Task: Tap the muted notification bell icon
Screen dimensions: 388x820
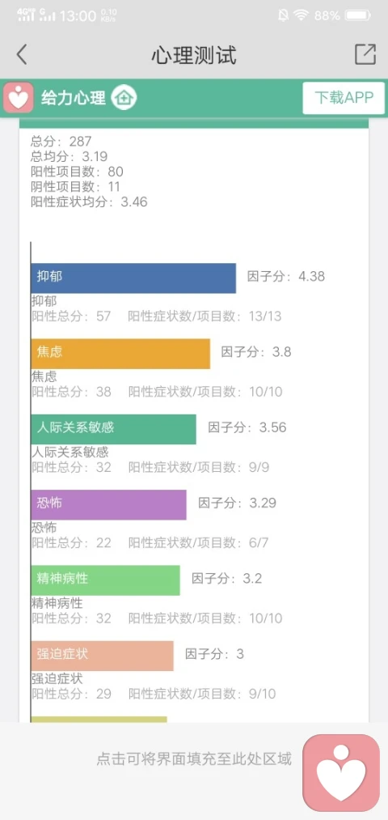Action: coord(283,15)
